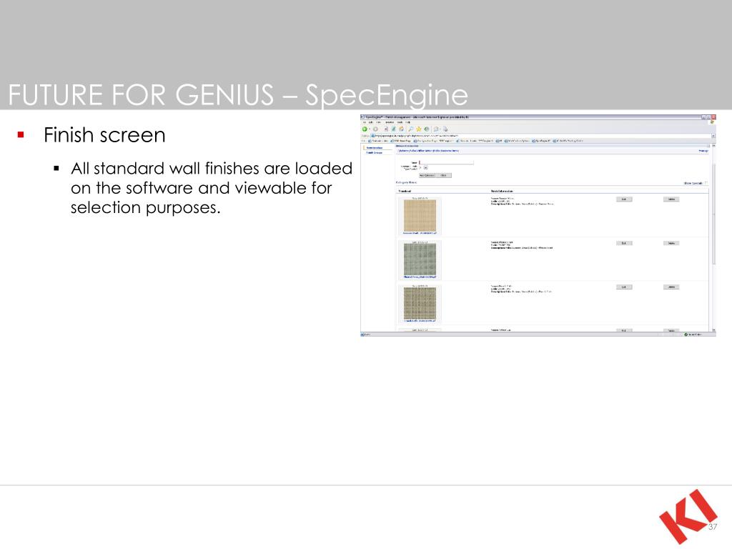Click Edit for the gray-green fabric finish
732x549 pixels.
pos(624,243)
